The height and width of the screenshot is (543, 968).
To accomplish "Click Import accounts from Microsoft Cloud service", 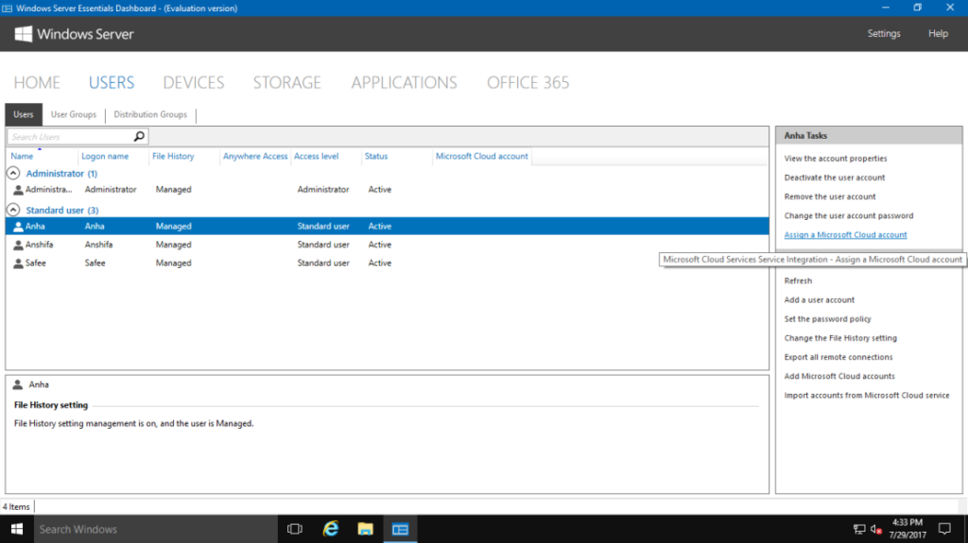I will click(867, 396).
